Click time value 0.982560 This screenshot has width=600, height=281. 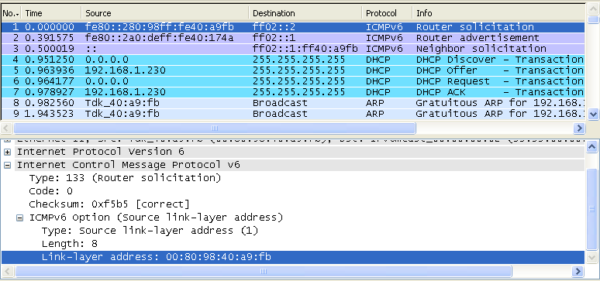[50, 103]
